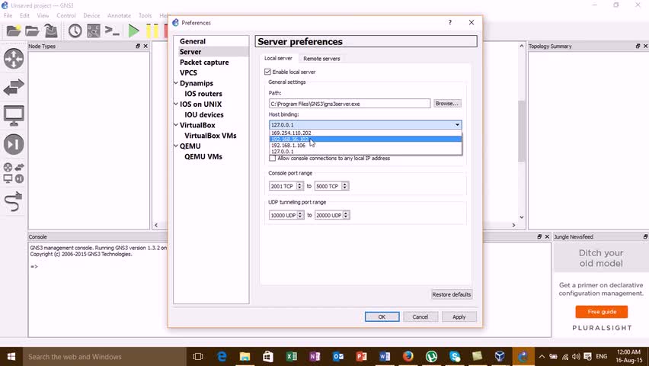Collapse the VirtualBox tree node
The image size is (649, 366).
[176, 125]
